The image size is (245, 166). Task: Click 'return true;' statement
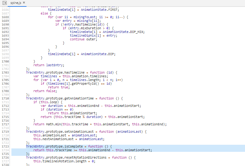(59, 87)
